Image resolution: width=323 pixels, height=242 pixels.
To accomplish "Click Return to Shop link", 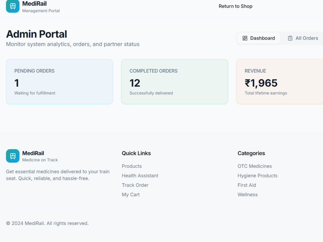I will tap(235, 6).
